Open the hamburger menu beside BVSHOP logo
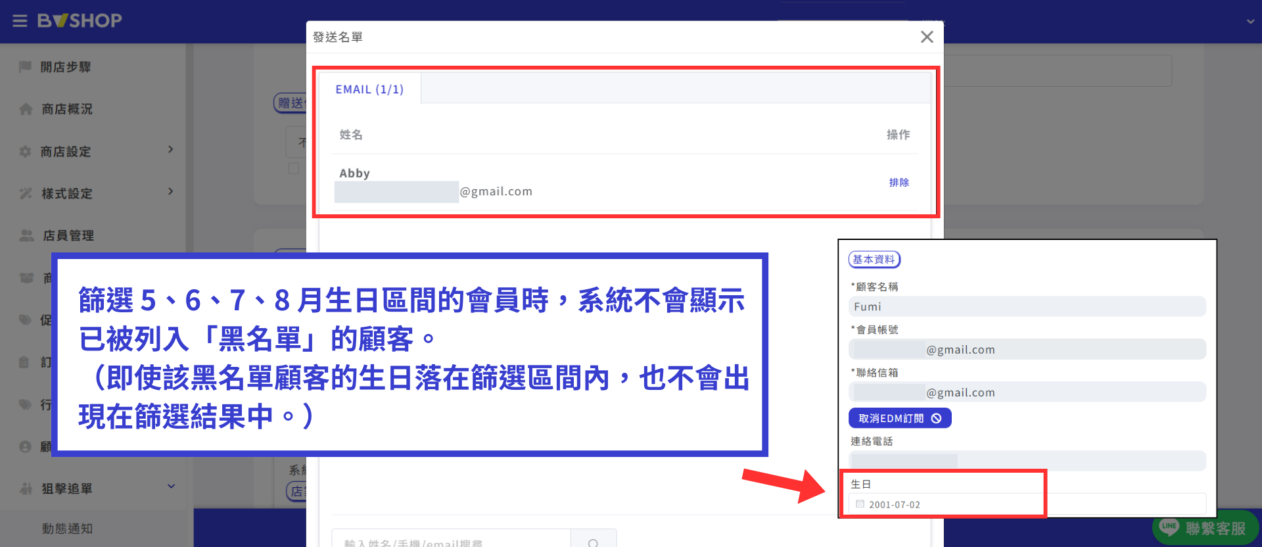The width and height of the screenshot is (1262, 547). pos(20,21)
